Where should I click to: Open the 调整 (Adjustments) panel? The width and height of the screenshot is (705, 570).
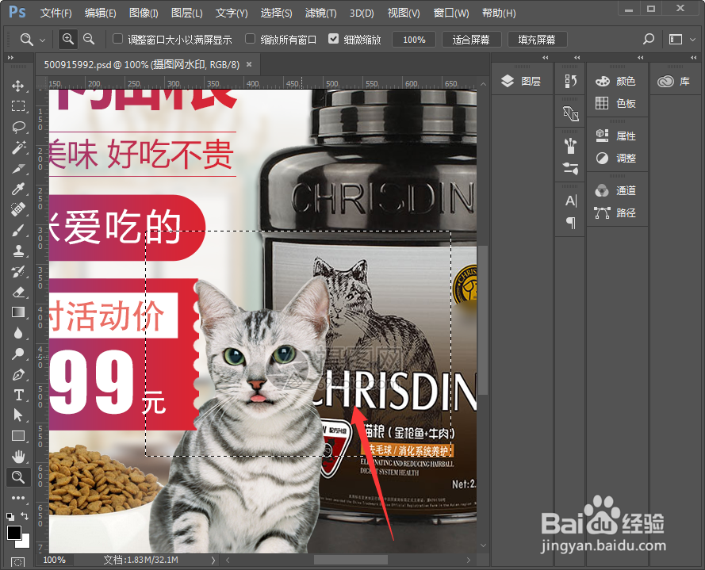[623, 158]
